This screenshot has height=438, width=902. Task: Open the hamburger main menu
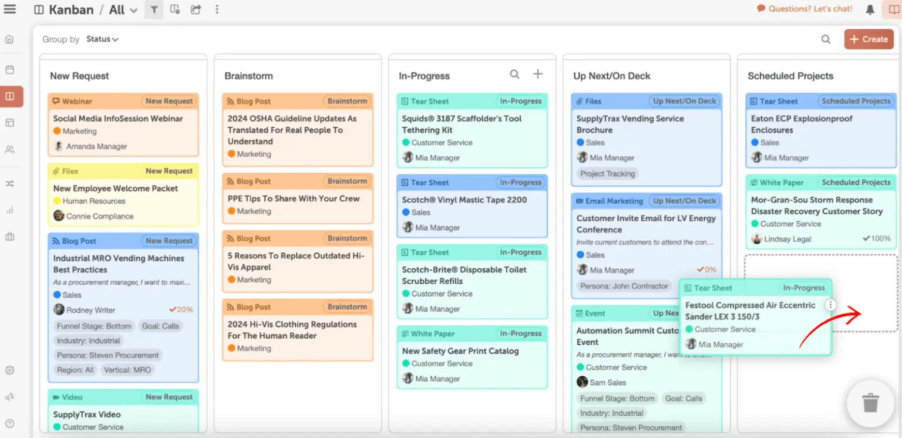coord(10,9)
